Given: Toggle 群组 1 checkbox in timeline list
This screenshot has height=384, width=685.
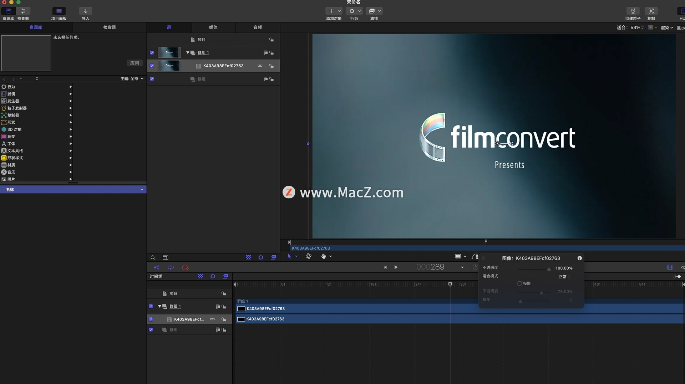Looking at the screenshot, I should pyautogui.click(x=151, y=307).
